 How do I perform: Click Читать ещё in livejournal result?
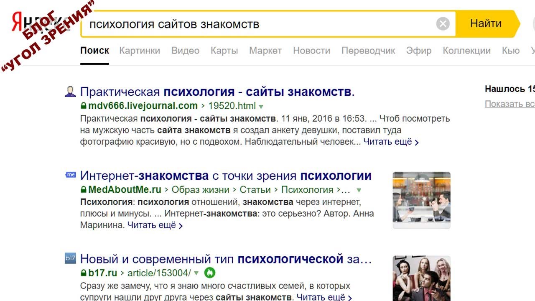pyautogui.click(x=391, y=142)
